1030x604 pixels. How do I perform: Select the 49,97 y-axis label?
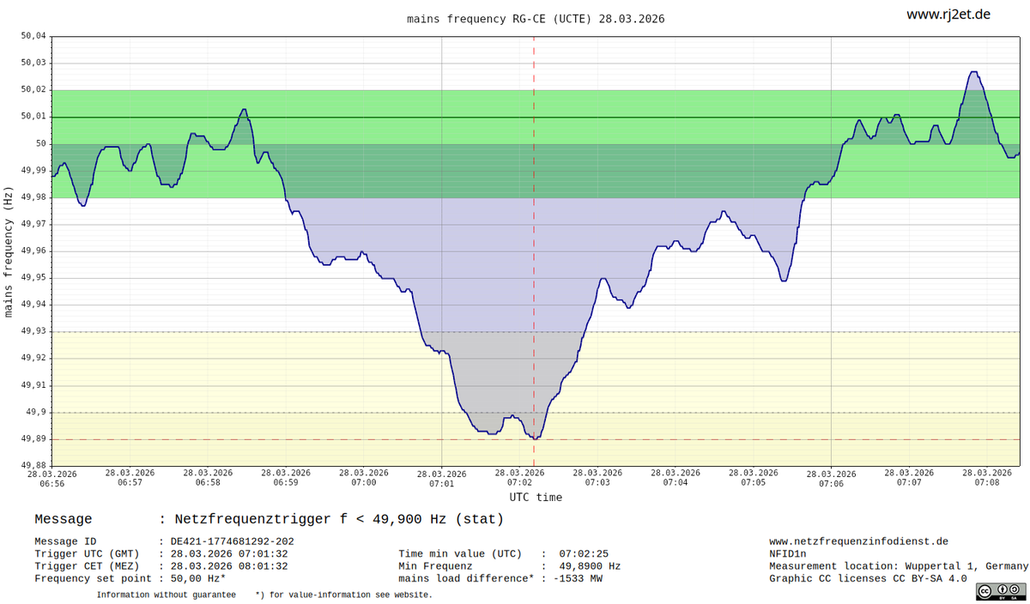[33, 224]
